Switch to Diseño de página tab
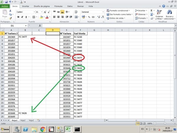The height and width of the screenshot is (133, 177). pos(42,6)
